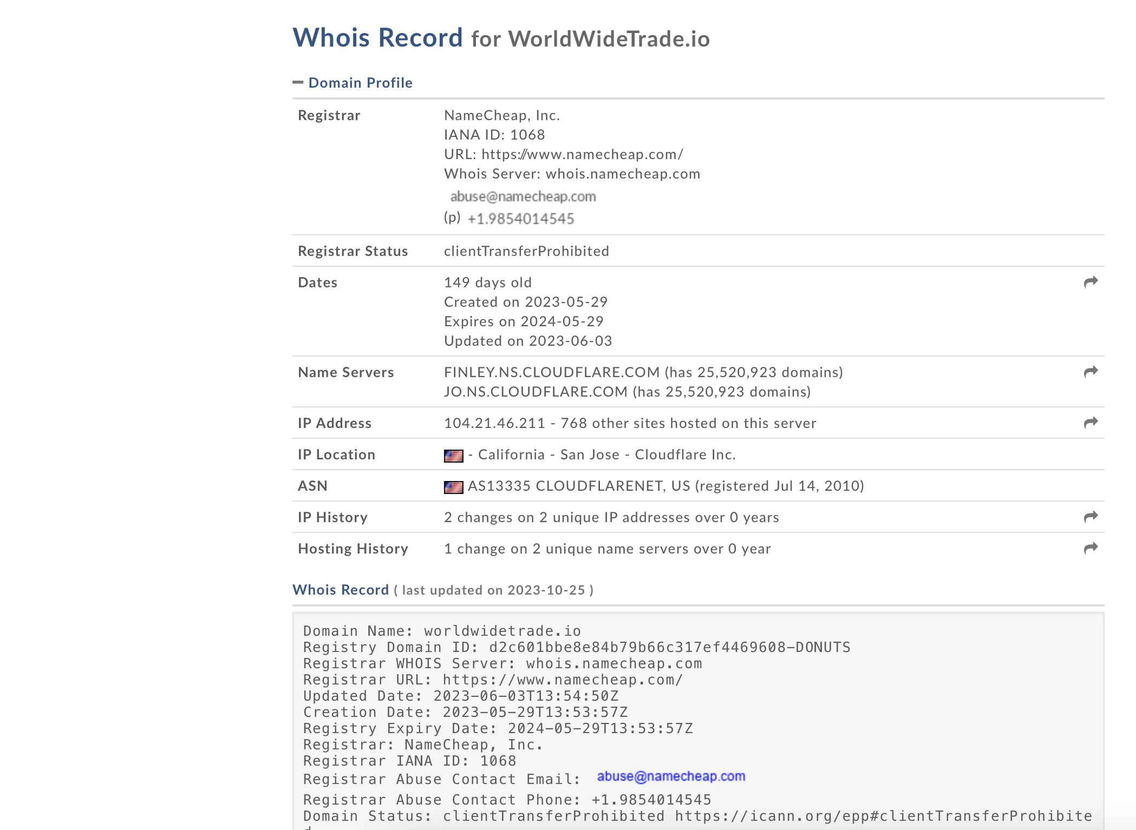Click blue abuse@namecheap.com link in raw record
This screenshot has width=1136, height=830.
(671, 776)
